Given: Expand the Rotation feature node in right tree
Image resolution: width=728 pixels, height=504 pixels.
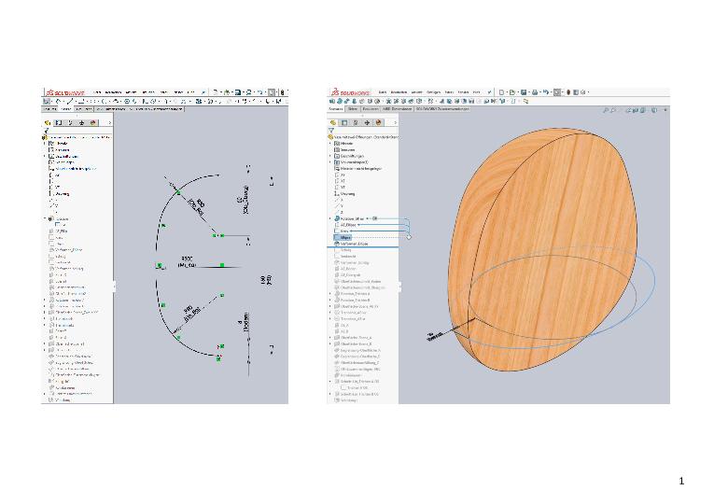Looking at the screenshot, I should point(330,218).
